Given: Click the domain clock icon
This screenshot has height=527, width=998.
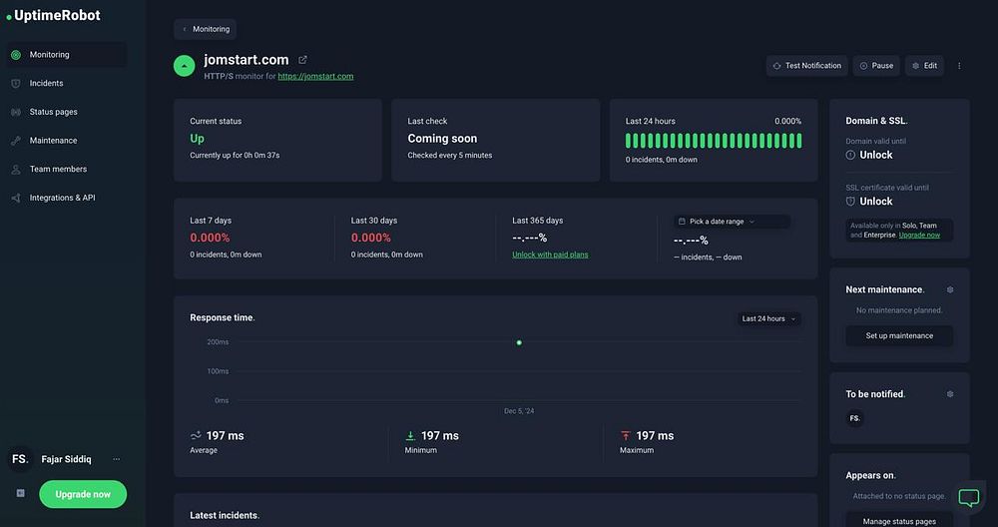Looking at the screenshot, I should point(850,155).
